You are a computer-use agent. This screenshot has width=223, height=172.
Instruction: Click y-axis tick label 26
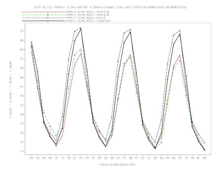click(x=21, y=40)
